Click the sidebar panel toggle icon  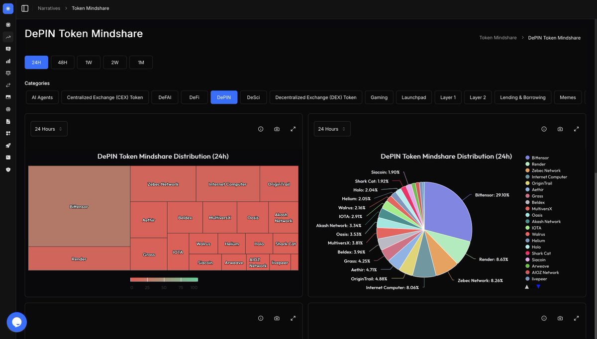pyautogui.click(x=25, y=8)
